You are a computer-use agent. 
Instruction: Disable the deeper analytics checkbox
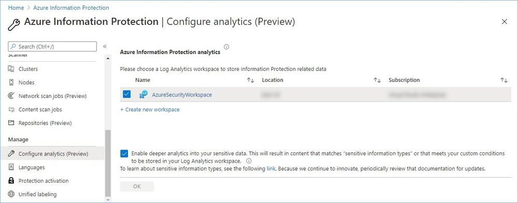124,153
